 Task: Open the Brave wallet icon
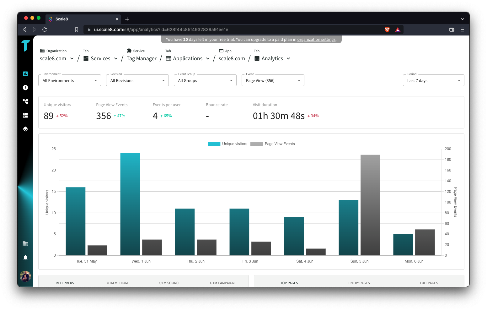click(x=452, y=30)
